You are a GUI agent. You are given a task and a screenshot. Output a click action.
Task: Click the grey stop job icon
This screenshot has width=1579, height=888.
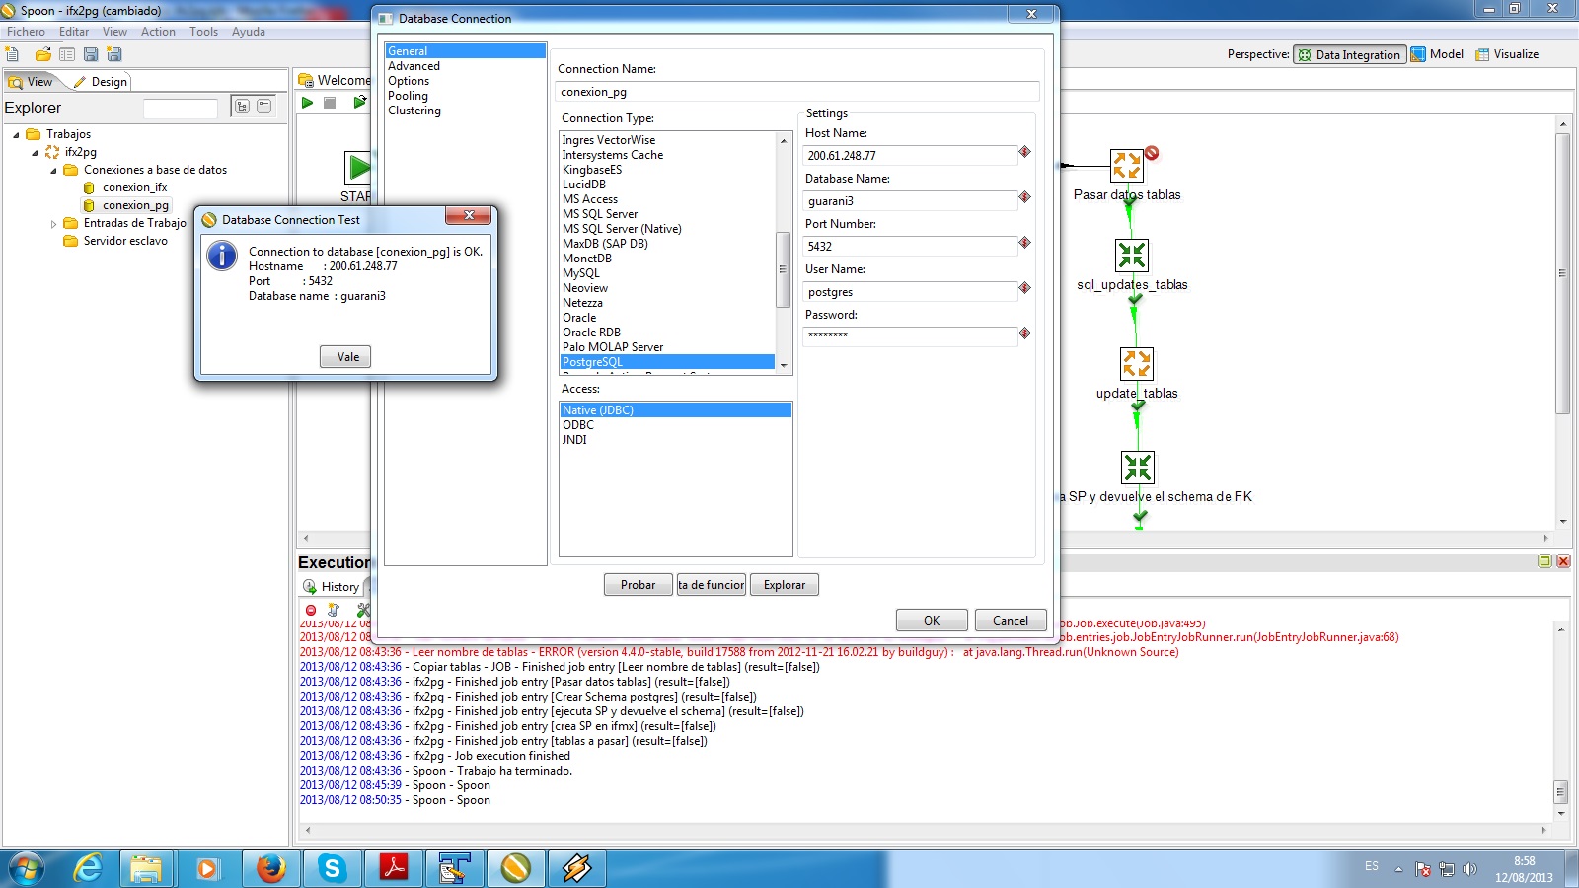click(330, 102)
